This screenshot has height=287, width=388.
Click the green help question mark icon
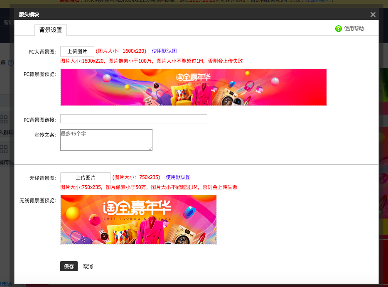click(x=338, y=29)
